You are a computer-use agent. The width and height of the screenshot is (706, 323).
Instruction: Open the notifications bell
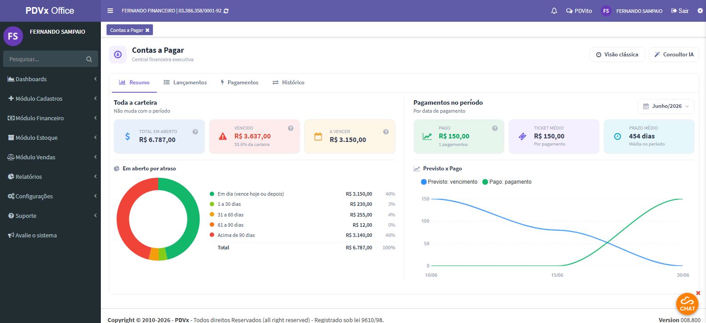[554, 11]
